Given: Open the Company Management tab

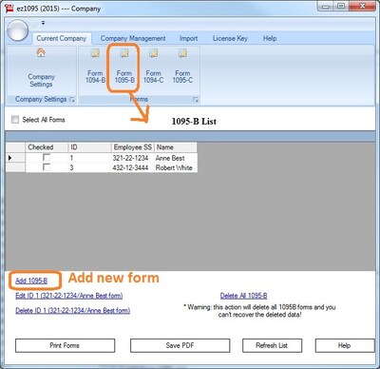Looking at the screenshot, I should pyautogui.click(x=133, y=38).
